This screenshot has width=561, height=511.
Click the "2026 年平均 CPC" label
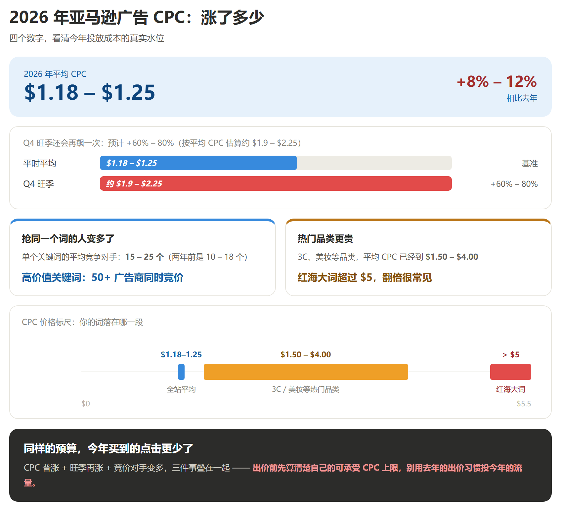[55, 74]
